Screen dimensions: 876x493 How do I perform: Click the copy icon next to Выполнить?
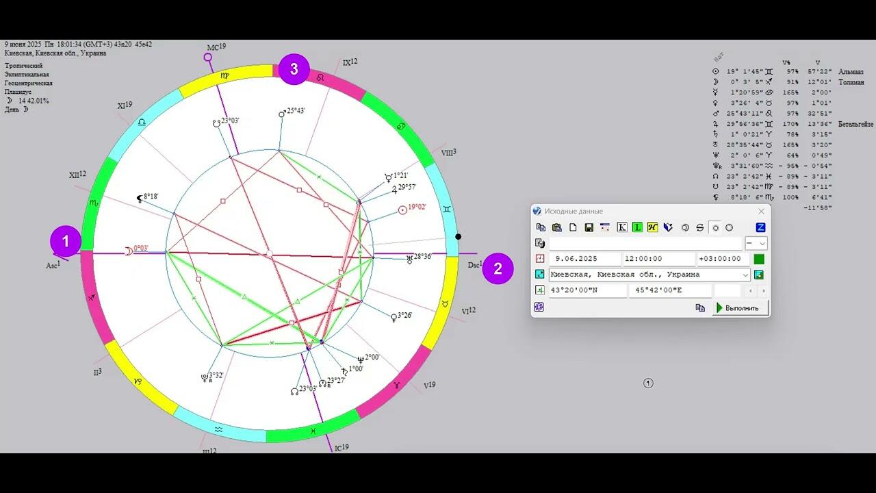coord(700,308)
